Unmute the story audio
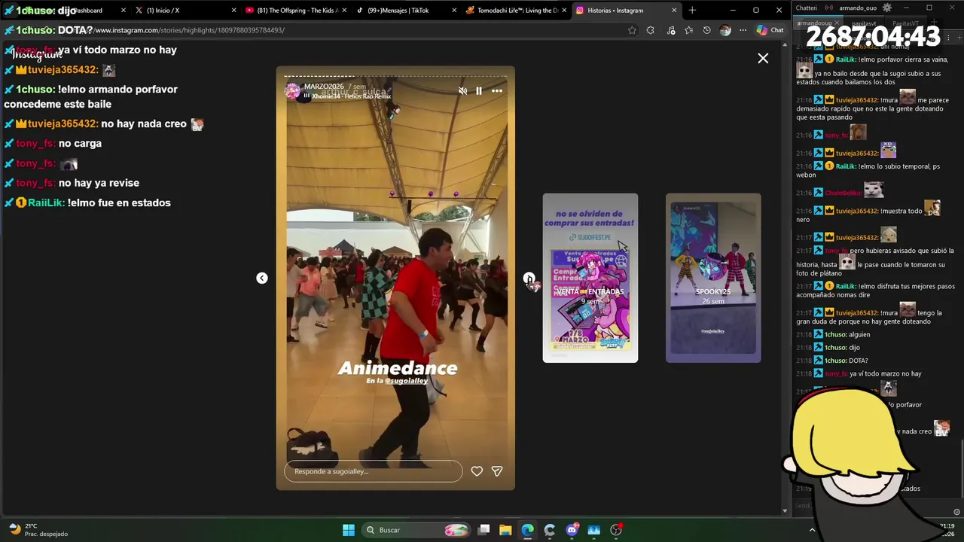Image resolution: width=964 pixels, height=542 pixels. pos(462,91)
